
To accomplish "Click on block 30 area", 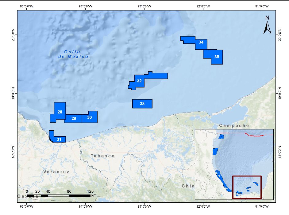I will click(90, 117).
